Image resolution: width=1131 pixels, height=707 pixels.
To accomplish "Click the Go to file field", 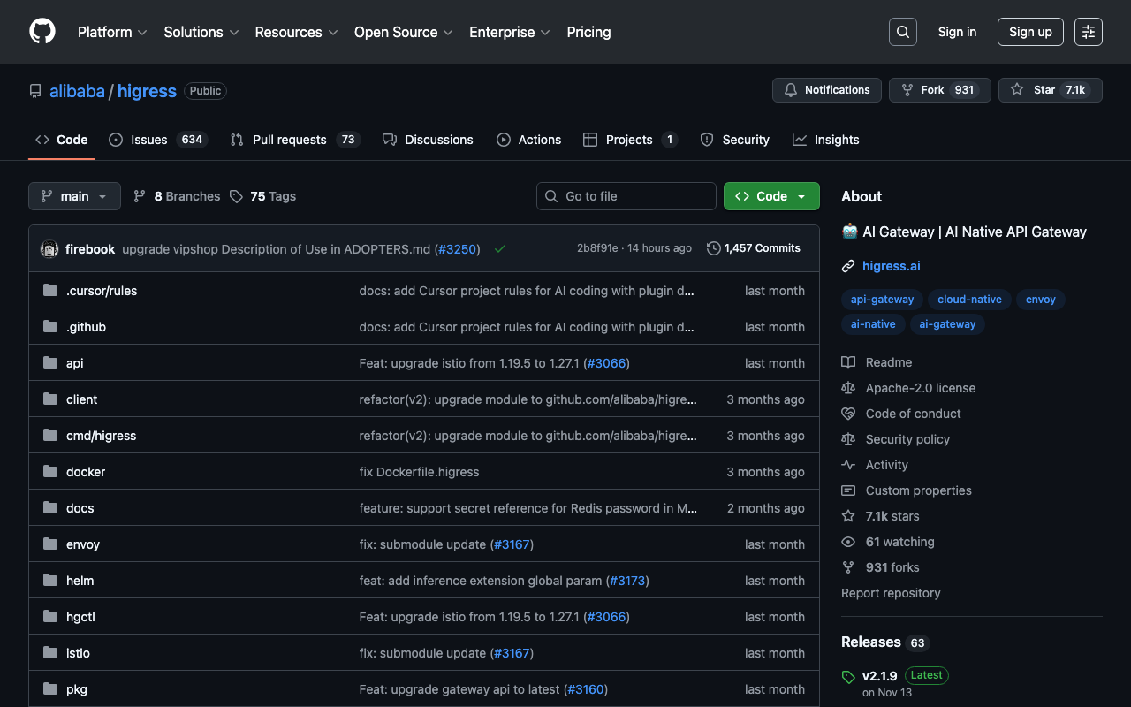I will 626,196.
